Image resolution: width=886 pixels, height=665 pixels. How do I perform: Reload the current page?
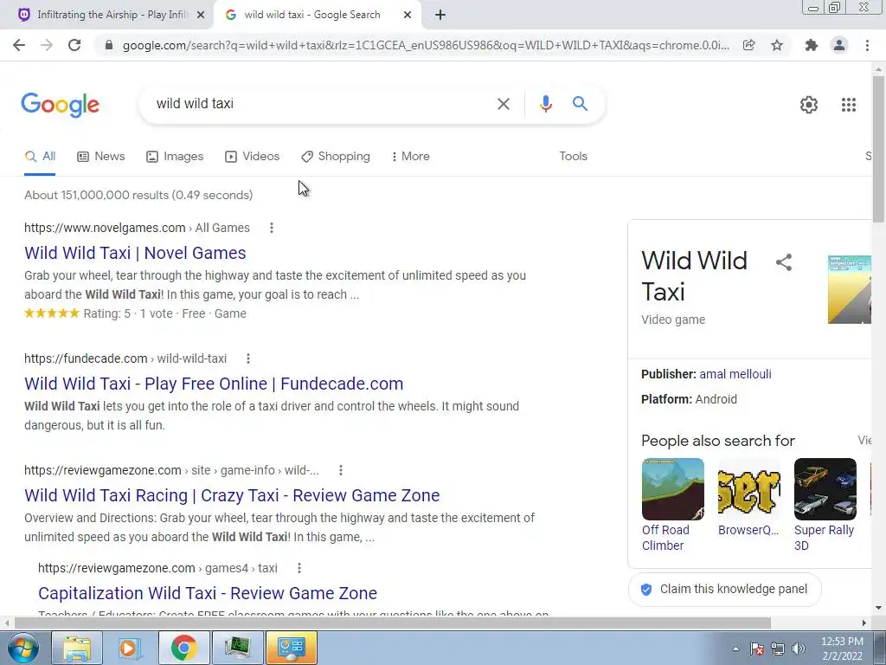pyautogui.click(x=74, y=45)
